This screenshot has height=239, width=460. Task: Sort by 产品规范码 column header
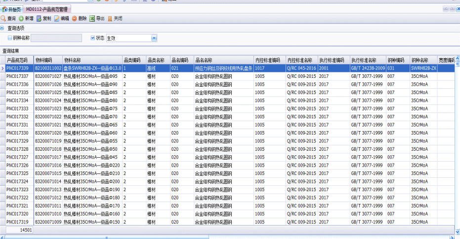pyautogui.click(x=19, y=60)
